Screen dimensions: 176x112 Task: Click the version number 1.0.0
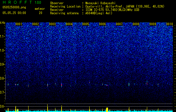point(38,2)
